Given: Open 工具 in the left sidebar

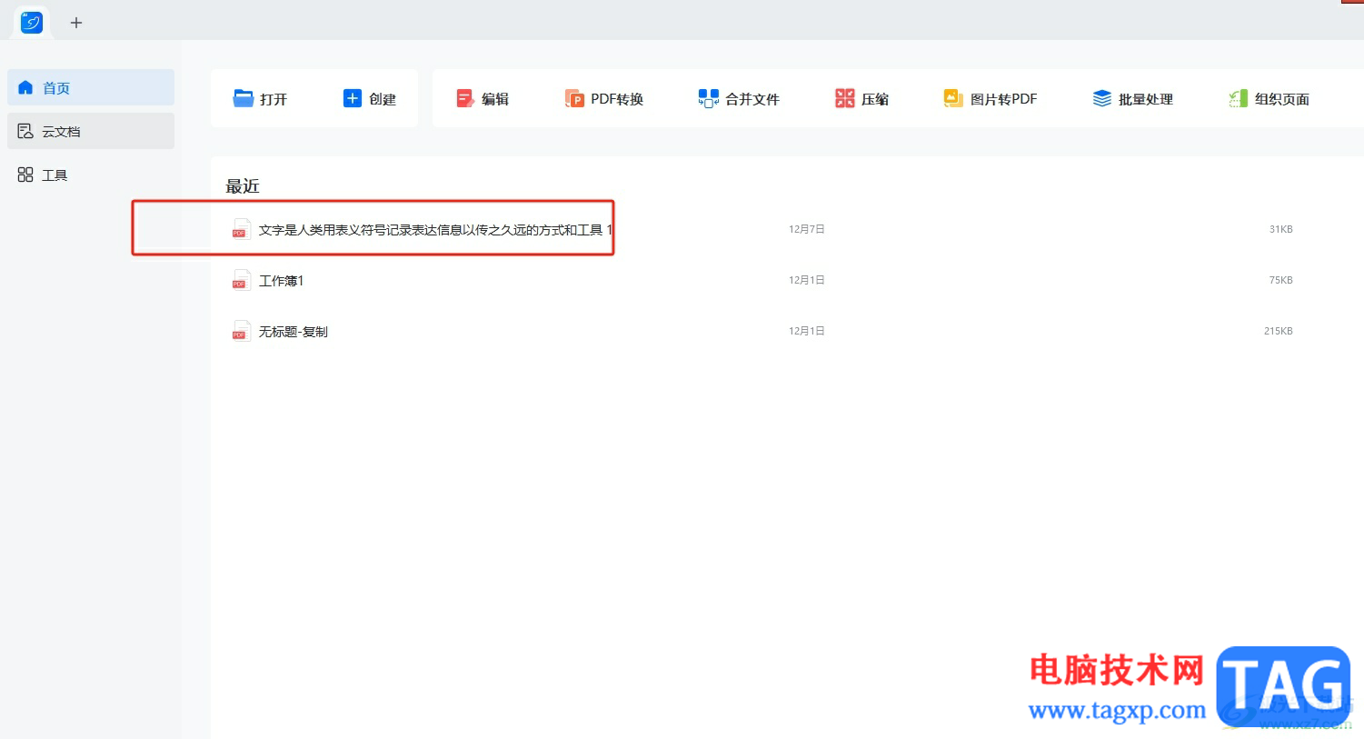Looking at the screenshot, I should pos(91,175).
